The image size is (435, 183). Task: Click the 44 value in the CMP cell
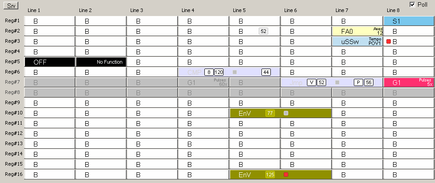tap(266, 72)
